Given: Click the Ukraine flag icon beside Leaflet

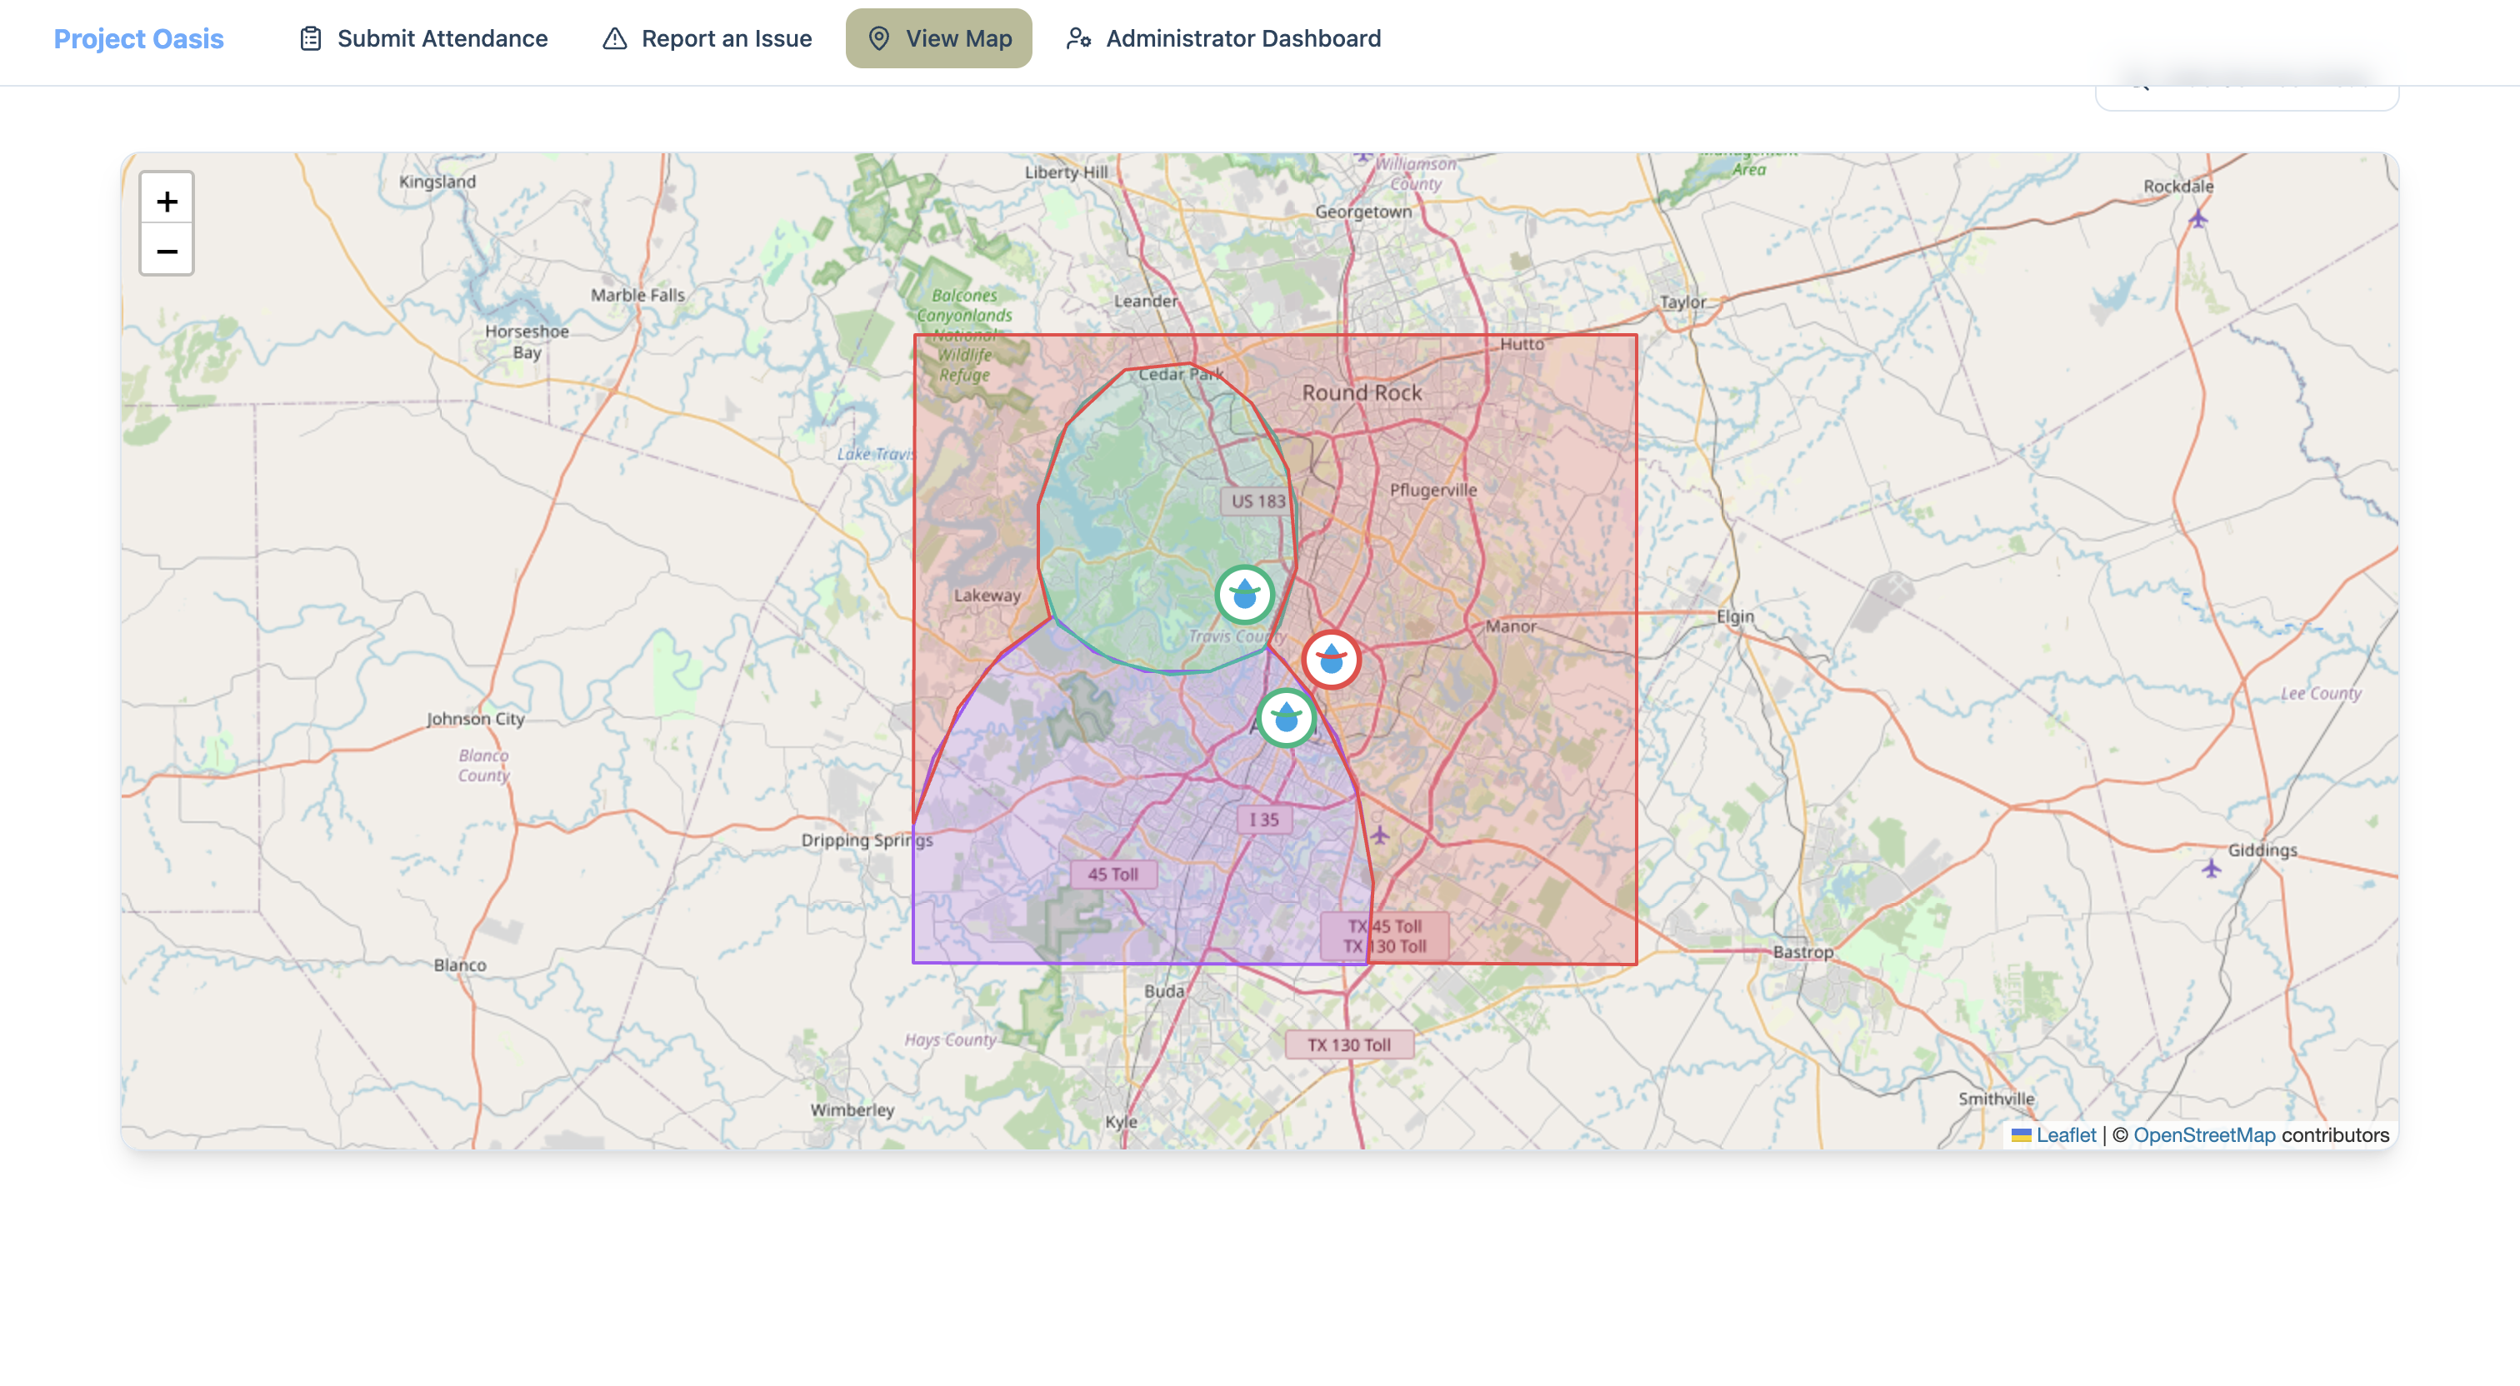Looking at the screenshot, I should (x=2020, y=1134).
